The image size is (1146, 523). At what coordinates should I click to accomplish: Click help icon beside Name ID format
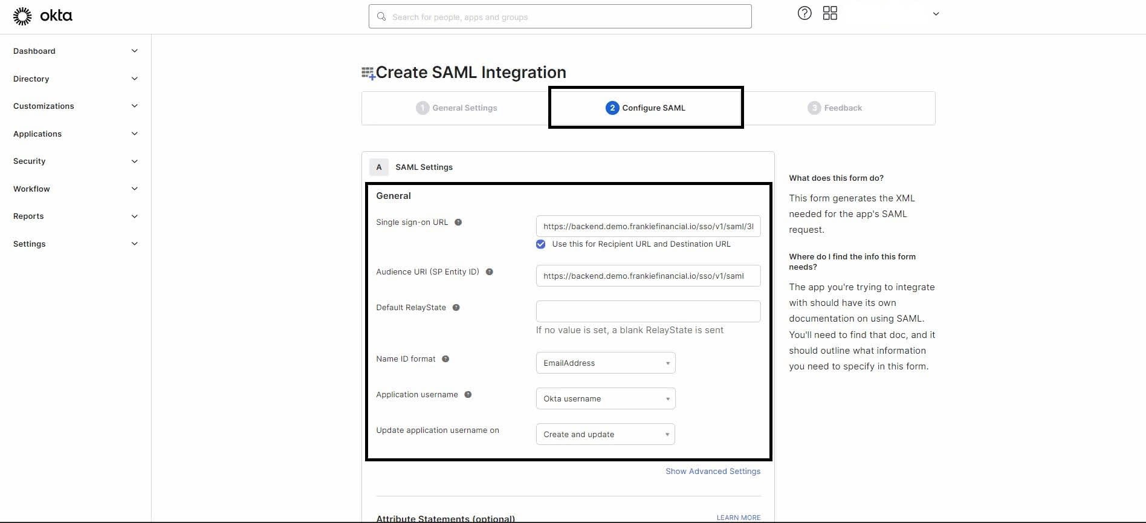[445, 359]
